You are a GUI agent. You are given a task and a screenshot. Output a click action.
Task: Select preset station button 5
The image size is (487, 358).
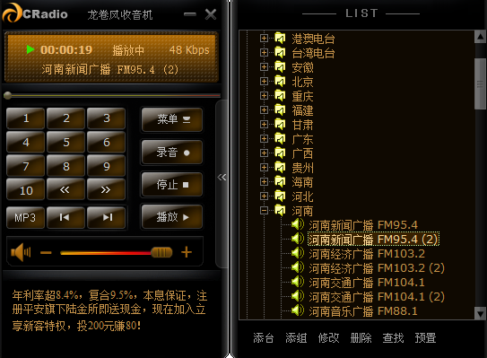pos(65,142)
